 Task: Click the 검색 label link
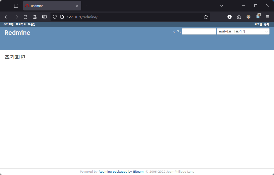[176, 31]
